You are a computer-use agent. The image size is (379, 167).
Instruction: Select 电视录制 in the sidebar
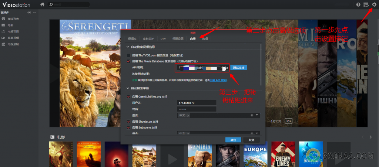click(x=13, y=44)
